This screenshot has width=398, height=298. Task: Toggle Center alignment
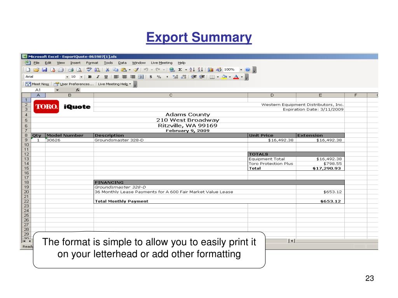(x=124, y=77)
